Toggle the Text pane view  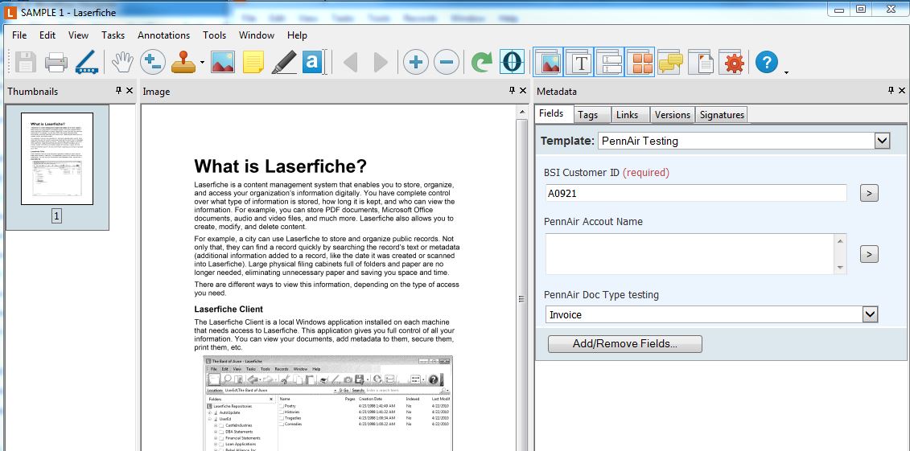[x=579, y=61]
